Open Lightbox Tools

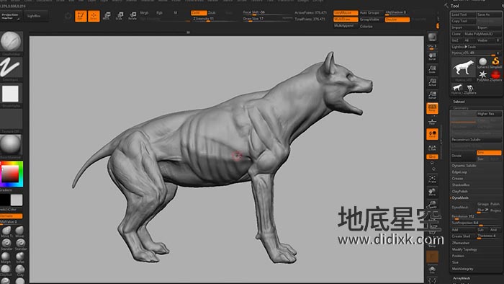click(x=476, y=47)
